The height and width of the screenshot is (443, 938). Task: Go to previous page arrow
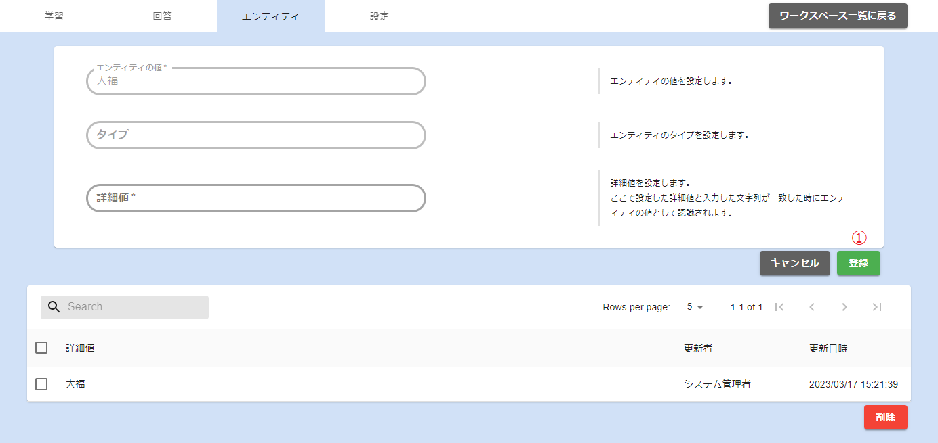click(812, 307)
